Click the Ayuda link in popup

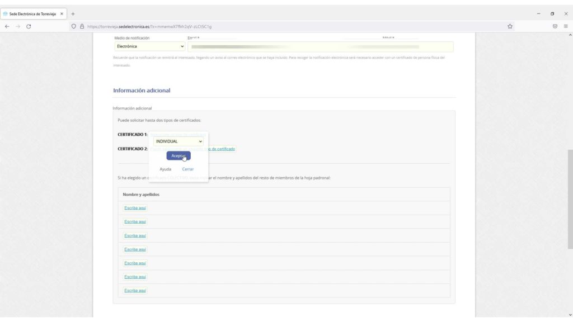pos(165,169)
